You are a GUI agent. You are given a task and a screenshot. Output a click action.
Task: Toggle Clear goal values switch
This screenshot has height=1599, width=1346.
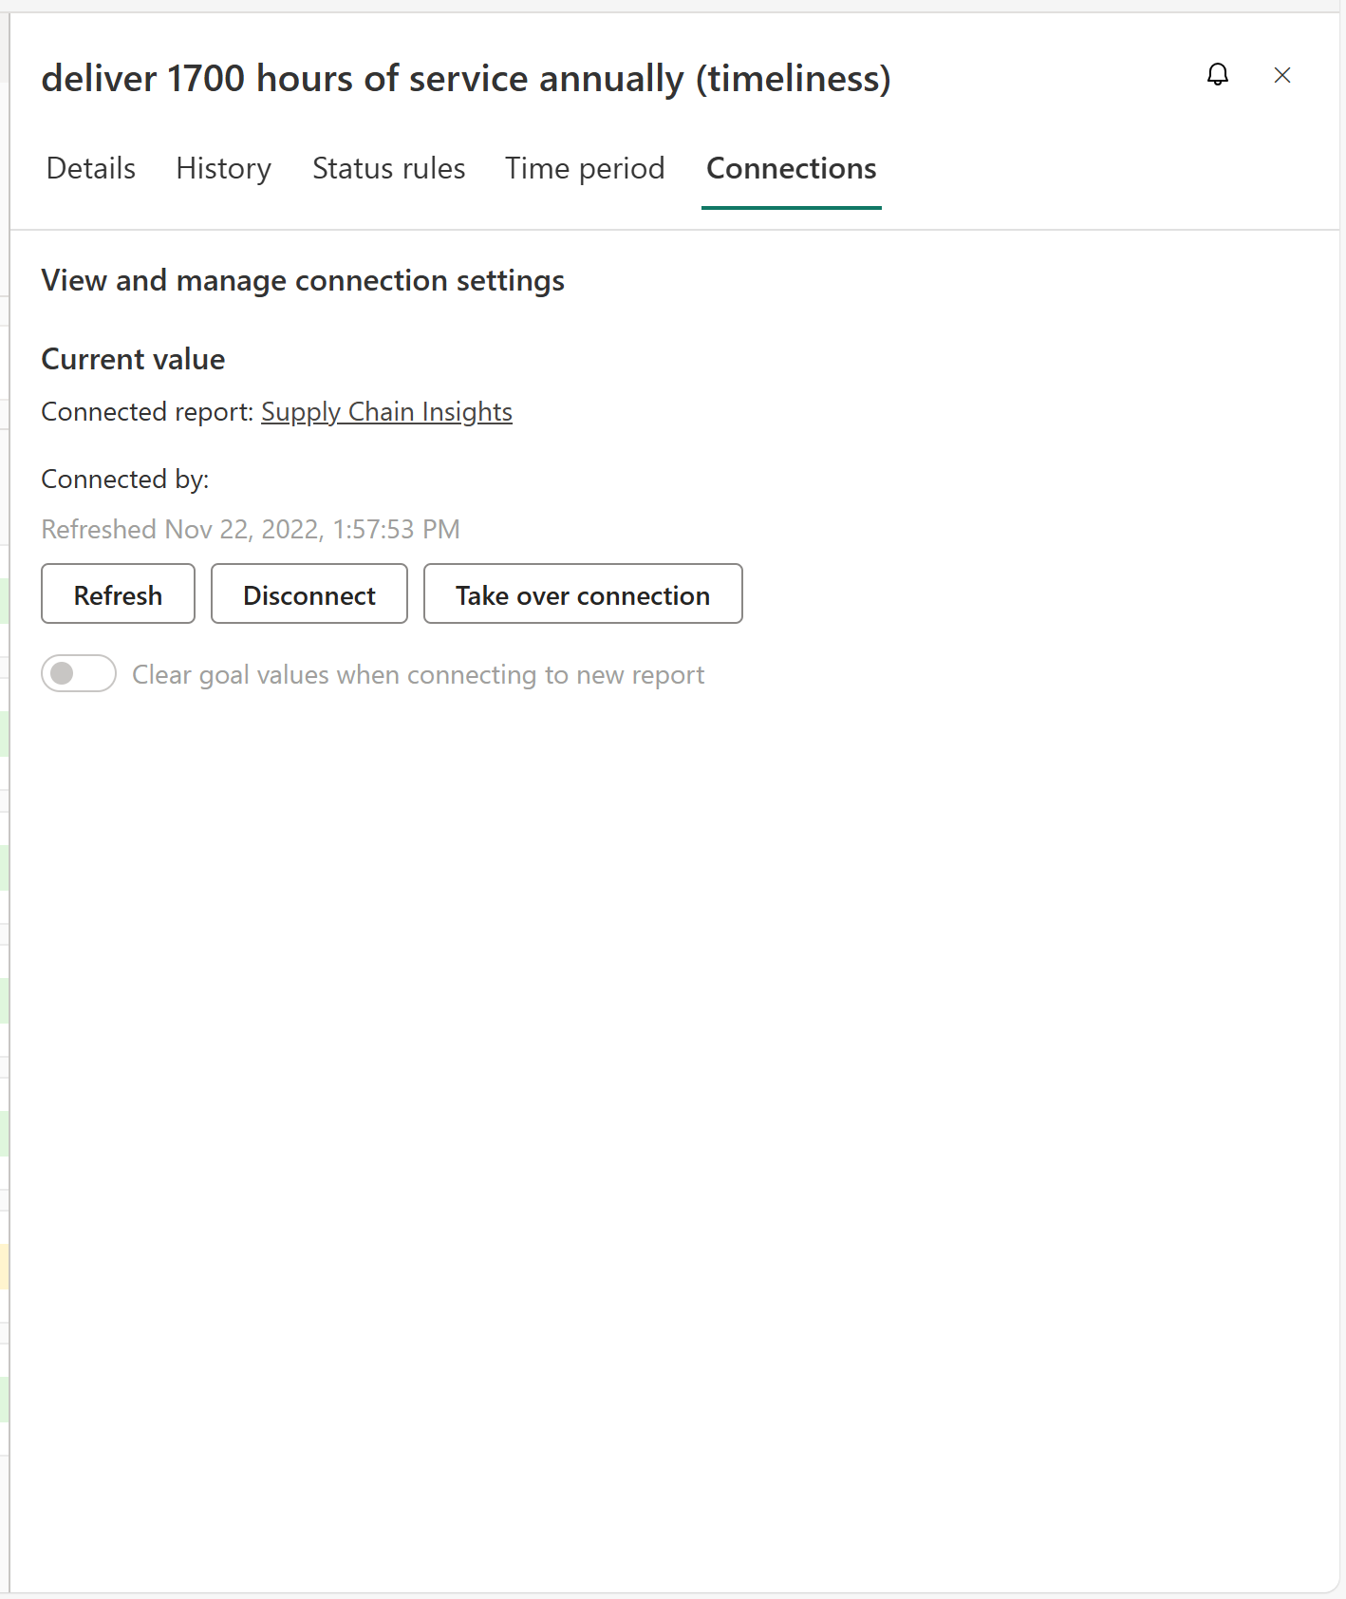click(79, 674)
